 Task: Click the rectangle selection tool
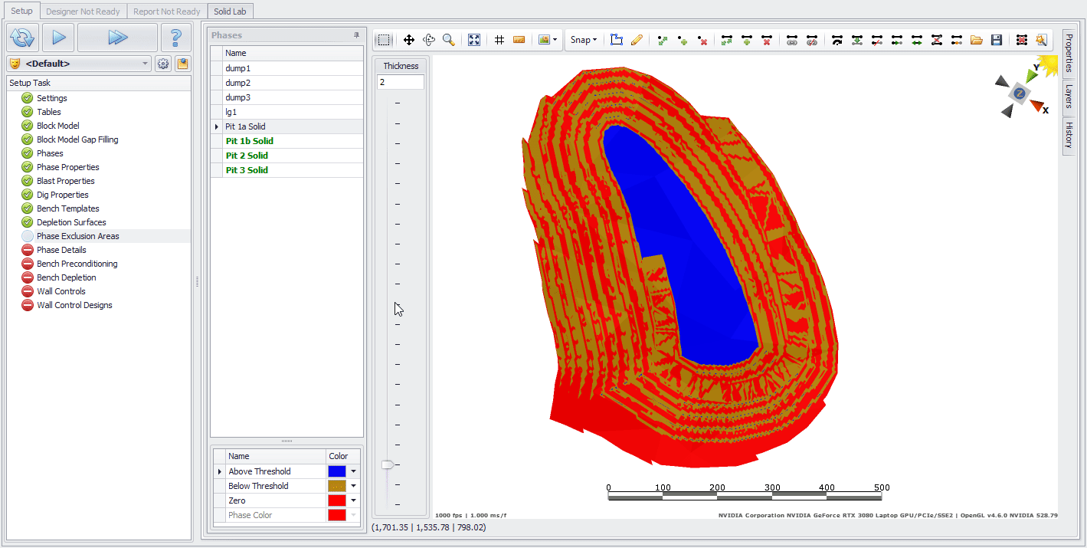tap(384, 40)
